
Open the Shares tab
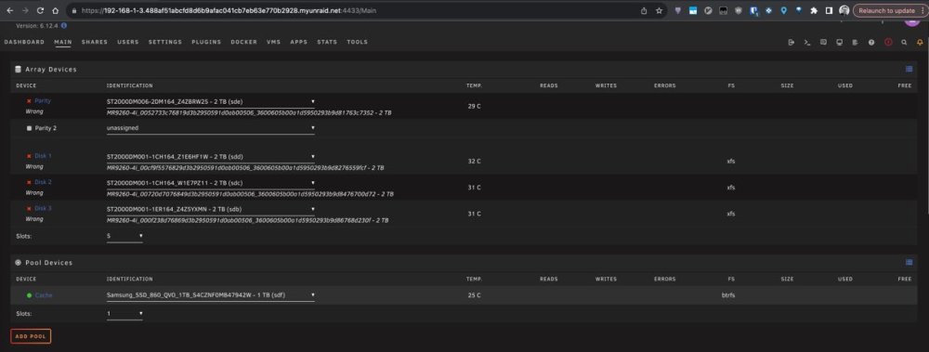(95, 42)
